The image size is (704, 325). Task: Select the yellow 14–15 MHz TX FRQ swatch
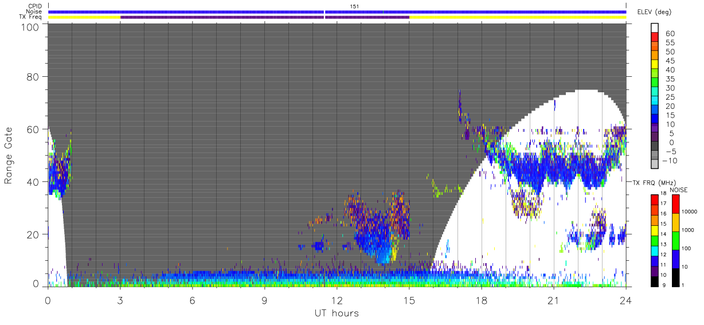pos(655,230)
